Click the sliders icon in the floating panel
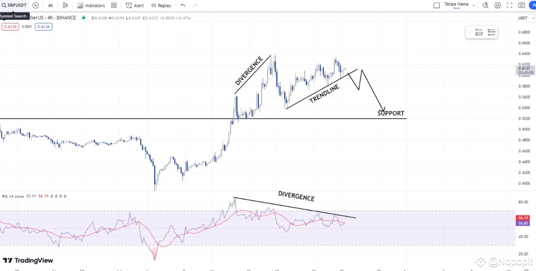The width and height of the screenshot is (536, 271). [479, 32]
